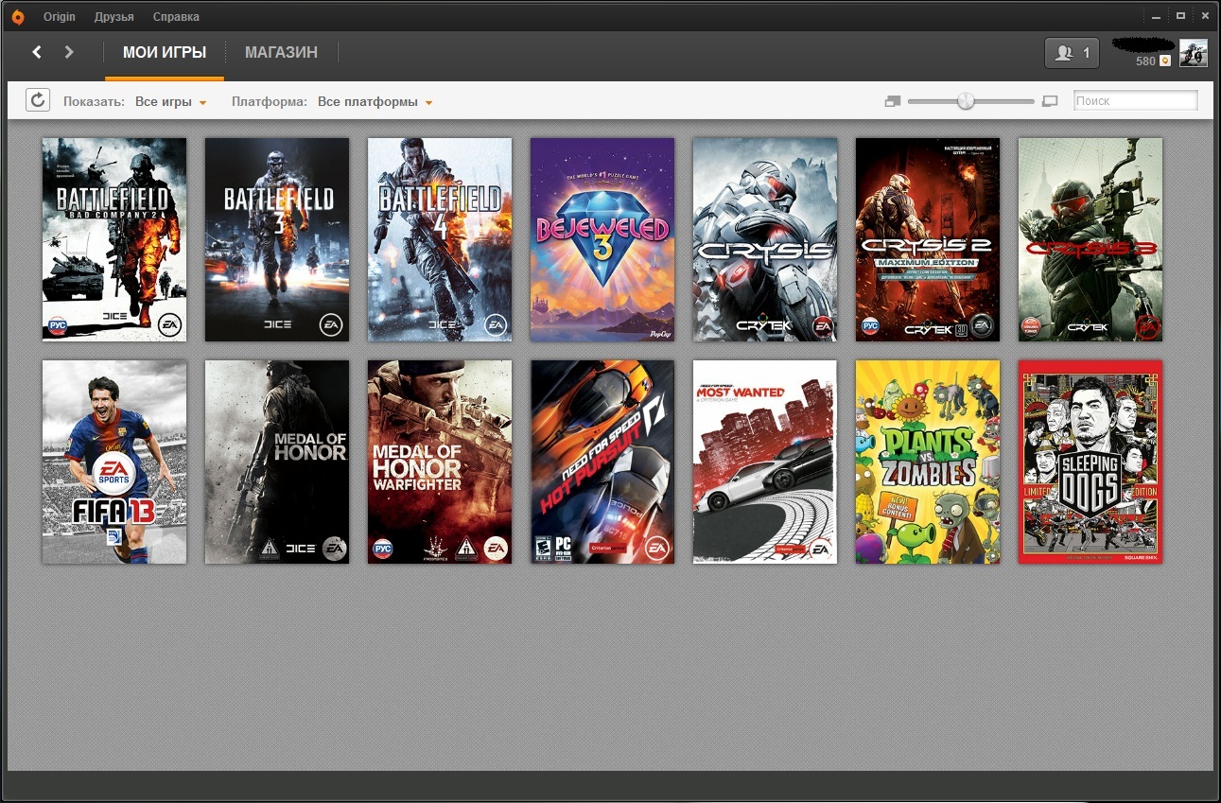Switch to the МАГАЗИН tab

281,53
